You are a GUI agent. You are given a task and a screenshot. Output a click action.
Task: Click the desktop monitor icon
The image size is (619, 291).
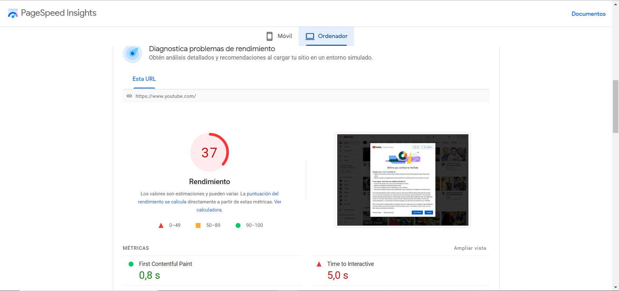310,36
